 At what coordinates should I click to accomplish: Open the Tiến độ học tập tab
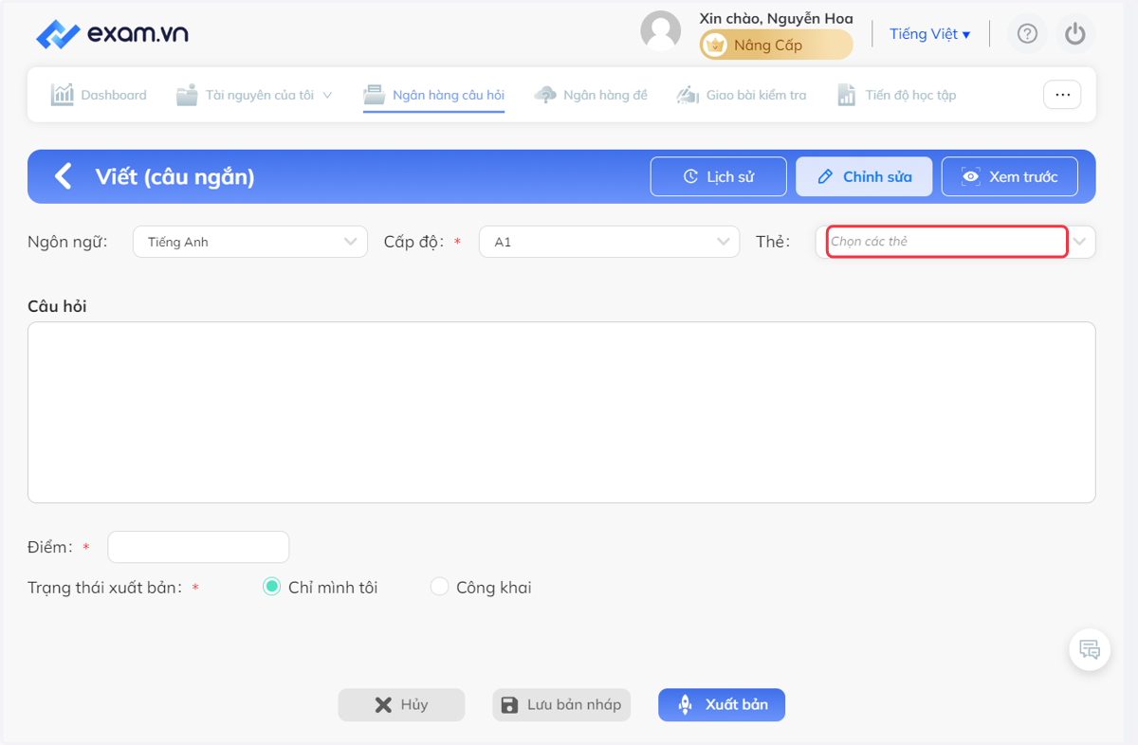[x=896, y=95]
